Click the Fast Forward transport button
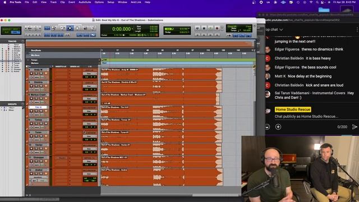This screenshot has height=202, width=359. 211,35
